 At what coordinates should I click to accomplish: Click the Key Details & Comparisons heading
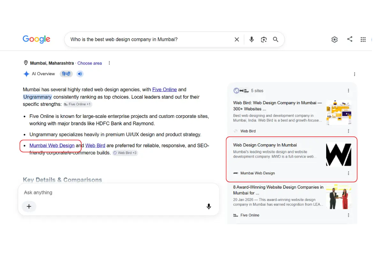click(63, 180)
